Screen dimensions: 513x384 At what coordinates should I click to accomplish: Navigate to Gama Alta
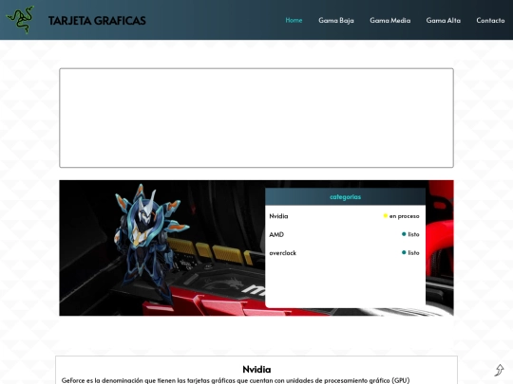[444, 20]
